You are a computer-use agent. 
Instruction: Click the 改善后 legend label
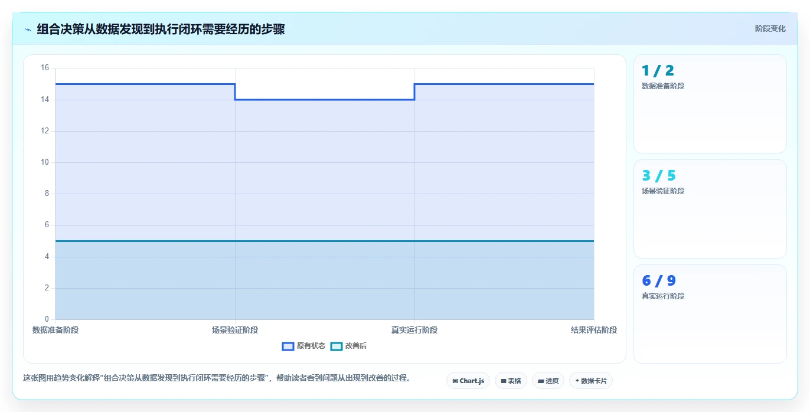(356, 346)
